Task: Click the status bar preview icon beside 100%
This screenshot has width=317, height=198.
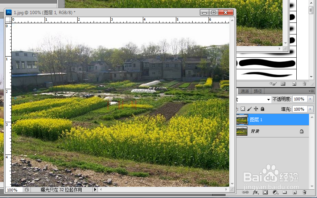Action: 27,190
